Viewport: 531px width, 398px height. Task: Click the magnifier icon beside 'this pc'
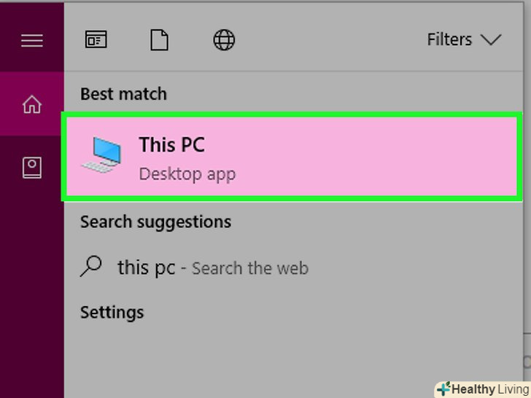[x=91, y=267]
